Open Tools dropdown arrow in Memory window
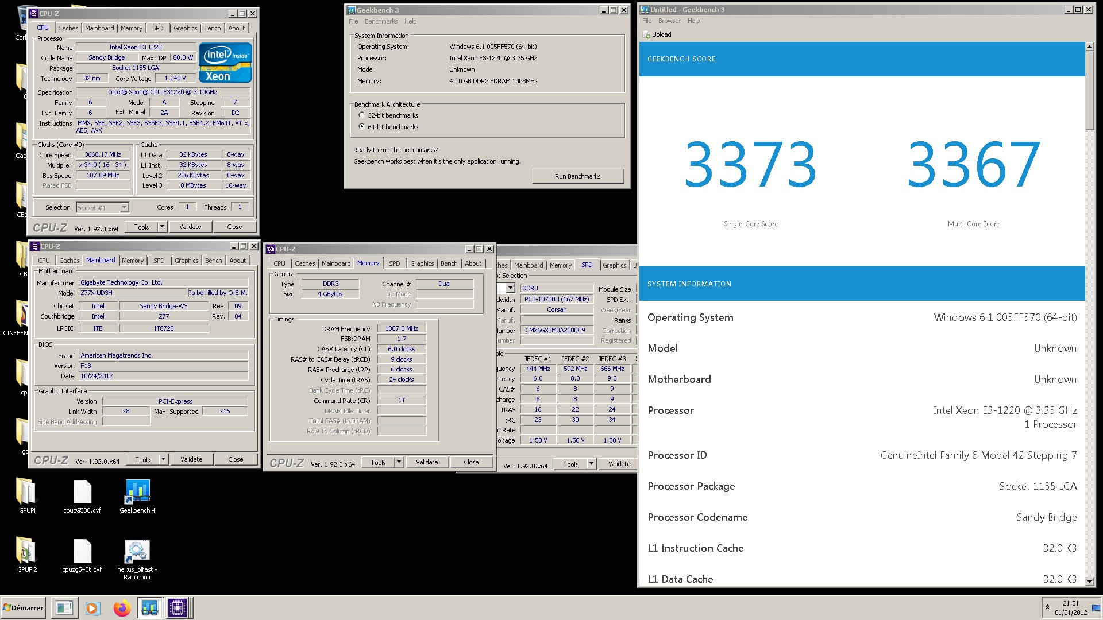1103x620 pixels. coord(399,462)
